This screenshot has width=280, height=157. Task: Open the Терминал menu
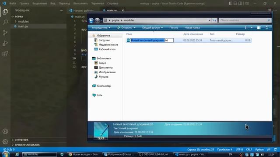[x=98, y=3]
